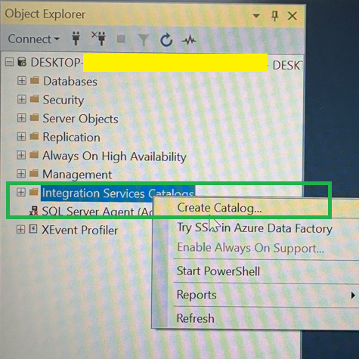Select Start PowerShell from the menu
The width and height of the screenshot is (359, 359).
click(255, 271)
